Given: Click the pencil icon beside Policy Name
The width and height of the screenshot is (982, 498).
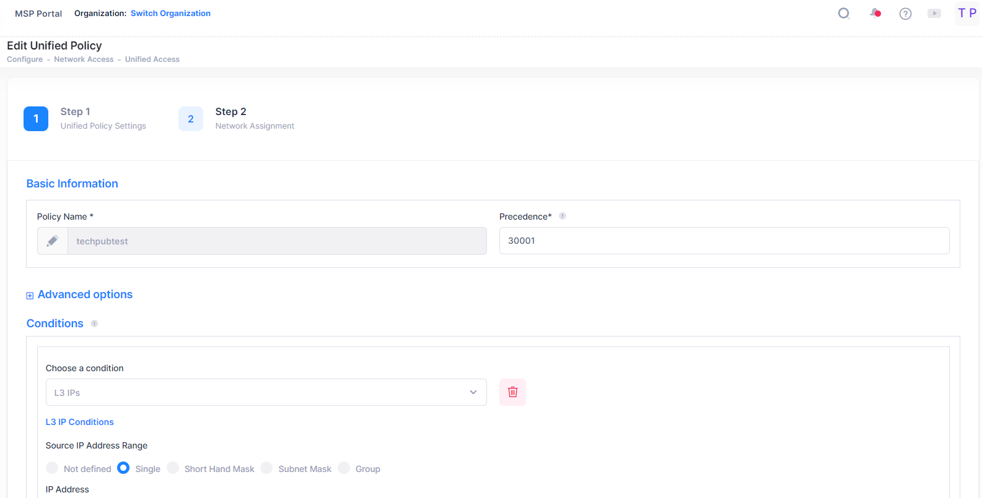Looking at the screenshot, I should tap(53, 241).
